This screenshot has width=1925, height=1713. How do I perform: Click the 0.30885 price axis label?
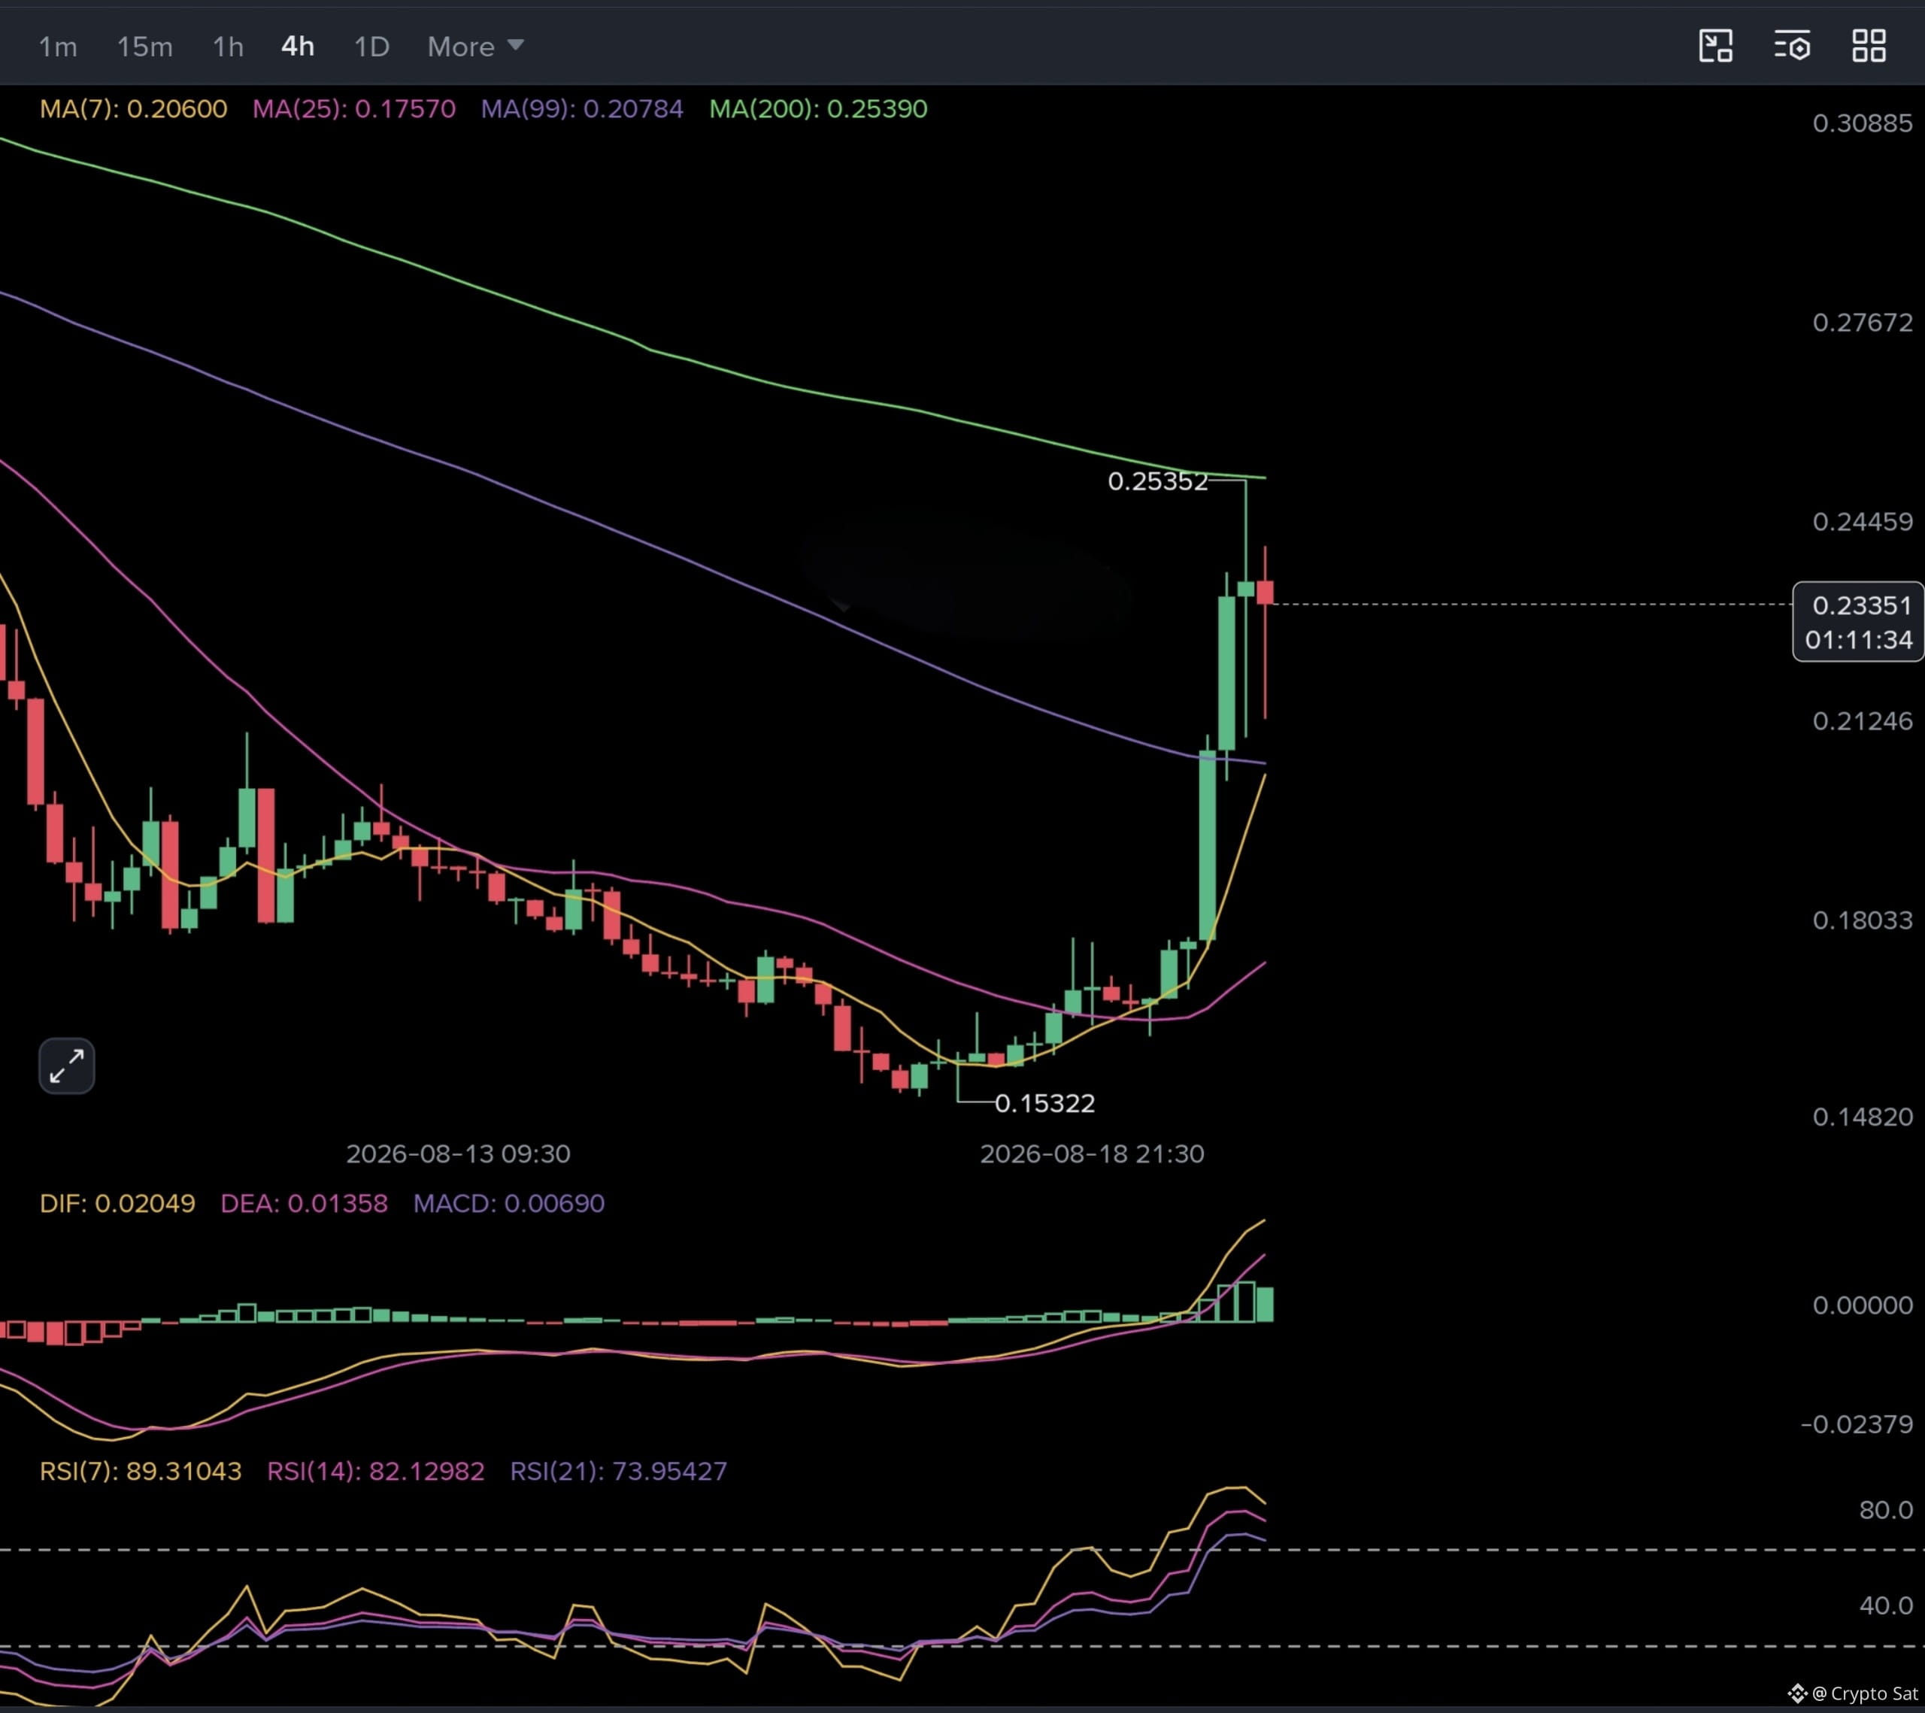tap(1863, 123)
